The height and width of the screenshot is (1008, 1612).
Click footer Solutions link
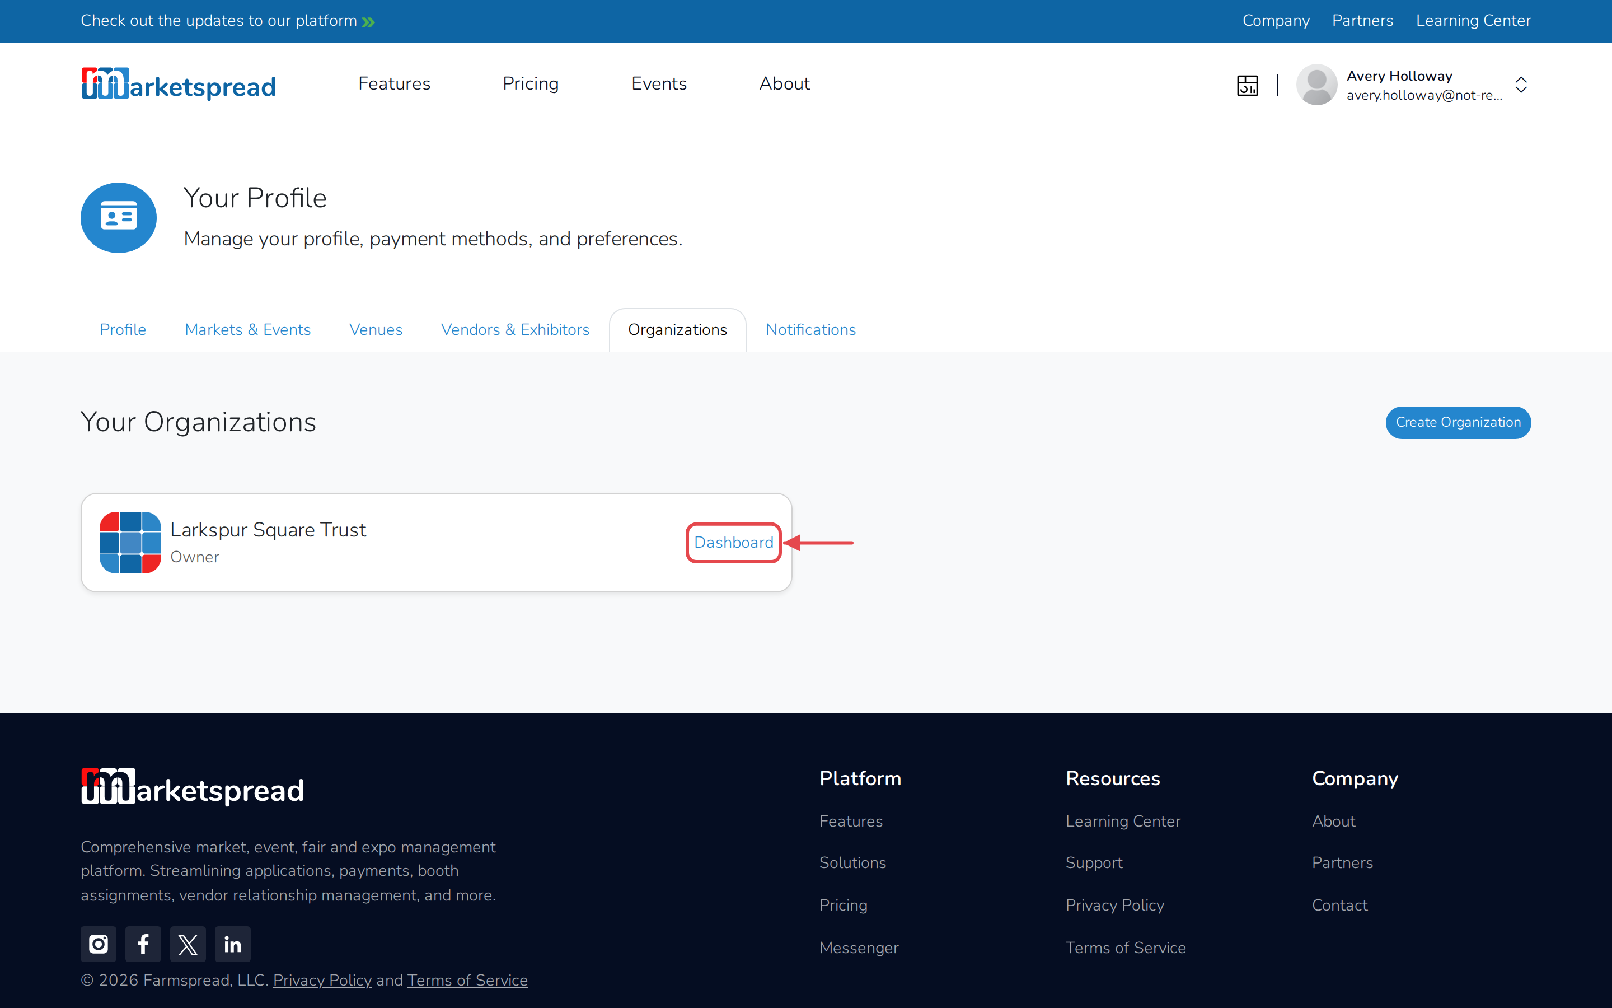click(x=852, y=862)
